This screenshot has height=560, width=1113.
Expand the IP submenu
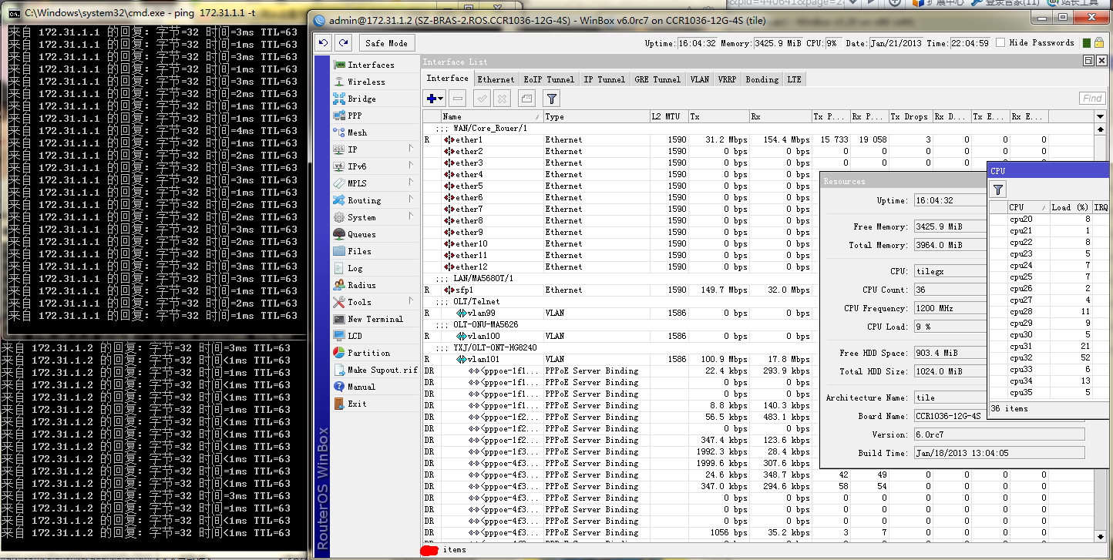[x=375, y=149]
